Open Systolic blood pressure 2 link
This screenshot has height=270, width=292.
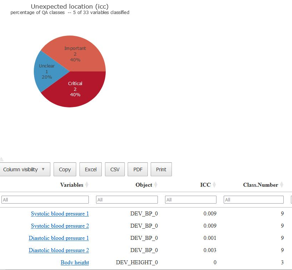pos(60,226)
